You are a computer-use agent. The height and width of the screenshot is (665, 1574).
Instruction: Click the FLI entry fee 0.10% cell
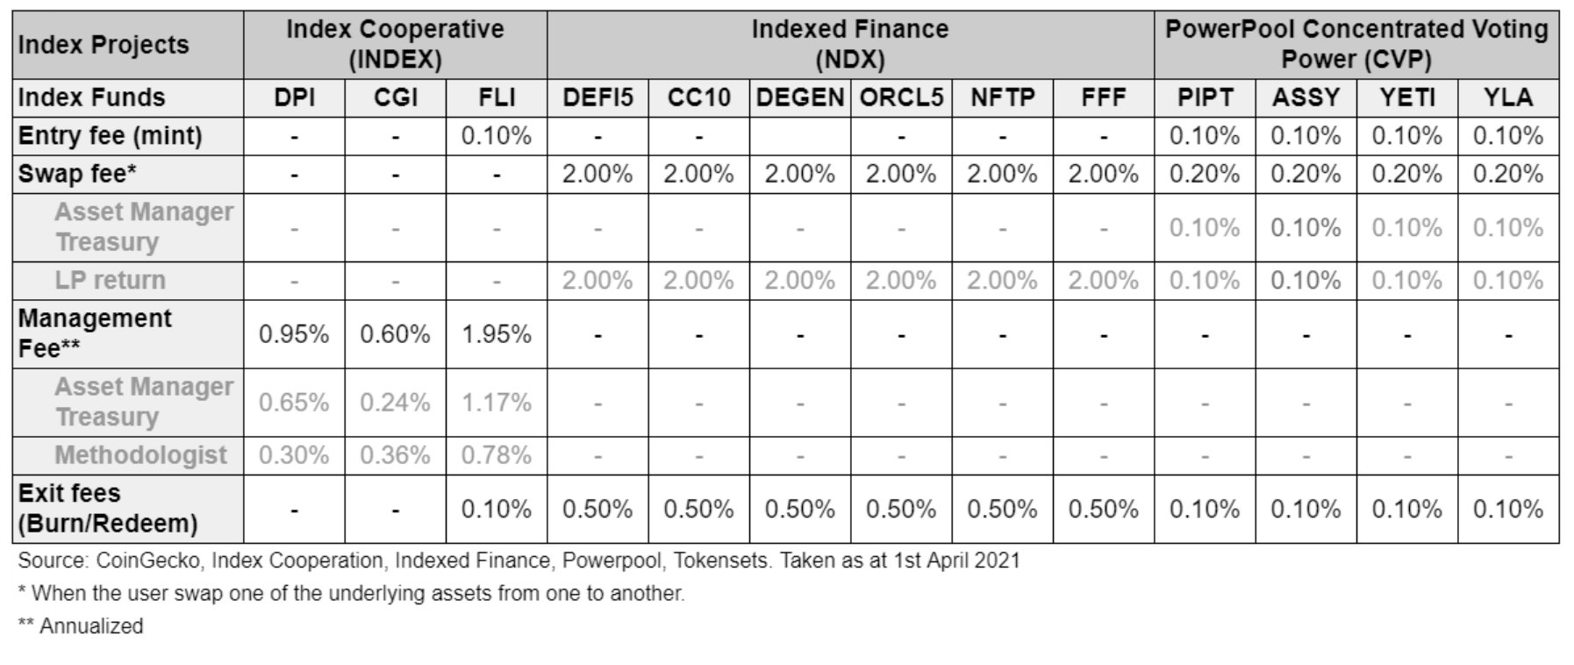497,136
